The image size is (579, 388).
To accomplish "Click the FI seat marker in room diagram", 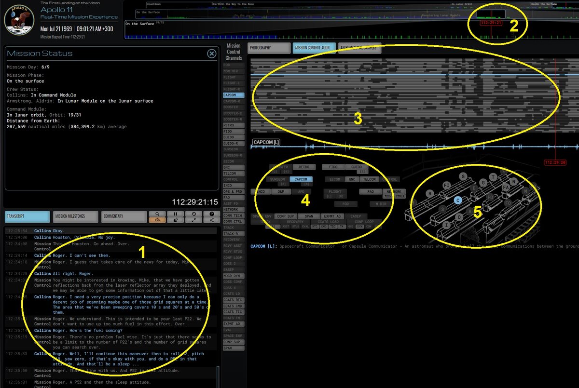I will [446, 186].
